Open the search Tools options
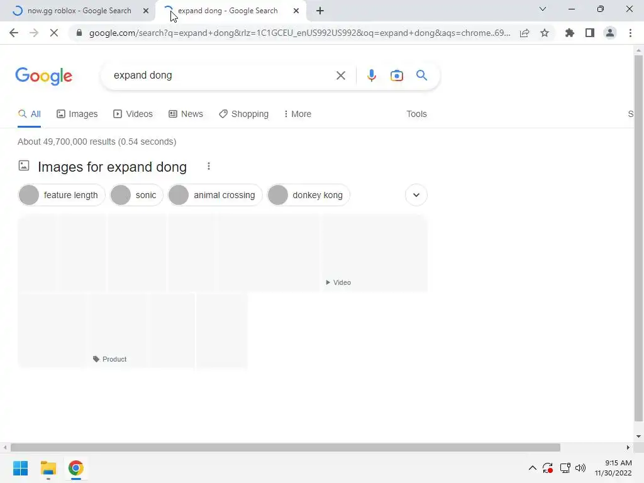 click(416, 114)
